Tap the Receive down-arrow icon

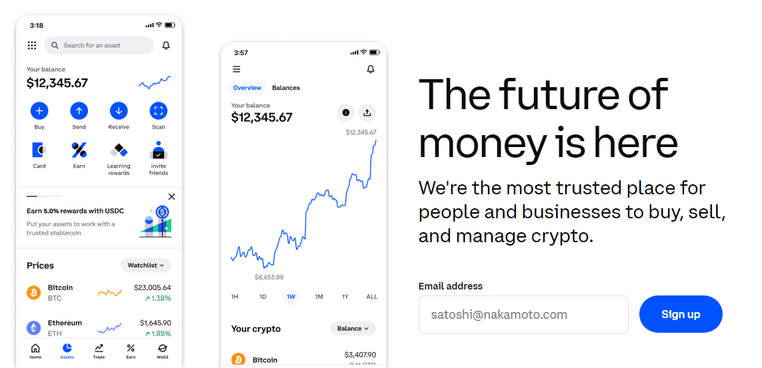(x=119, y=110)
